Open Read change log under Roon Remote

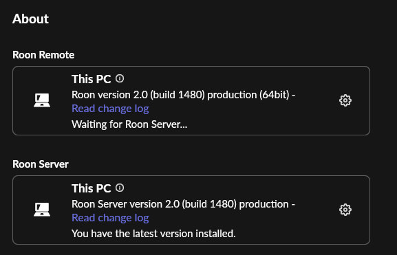coord(110,109)
